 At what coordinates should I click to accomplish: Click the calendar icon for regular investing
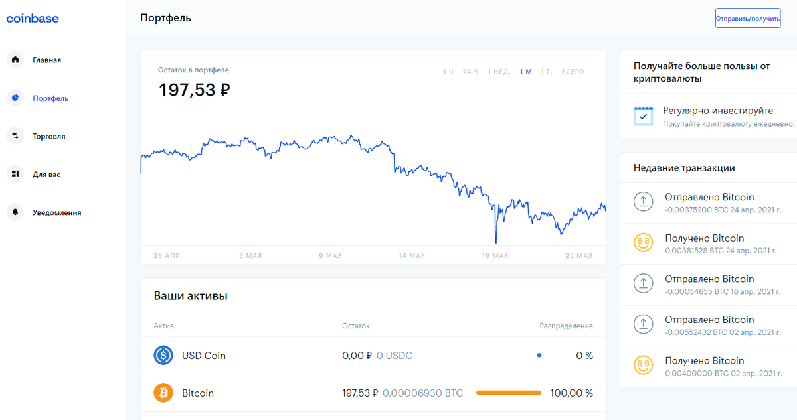[644, 116]
